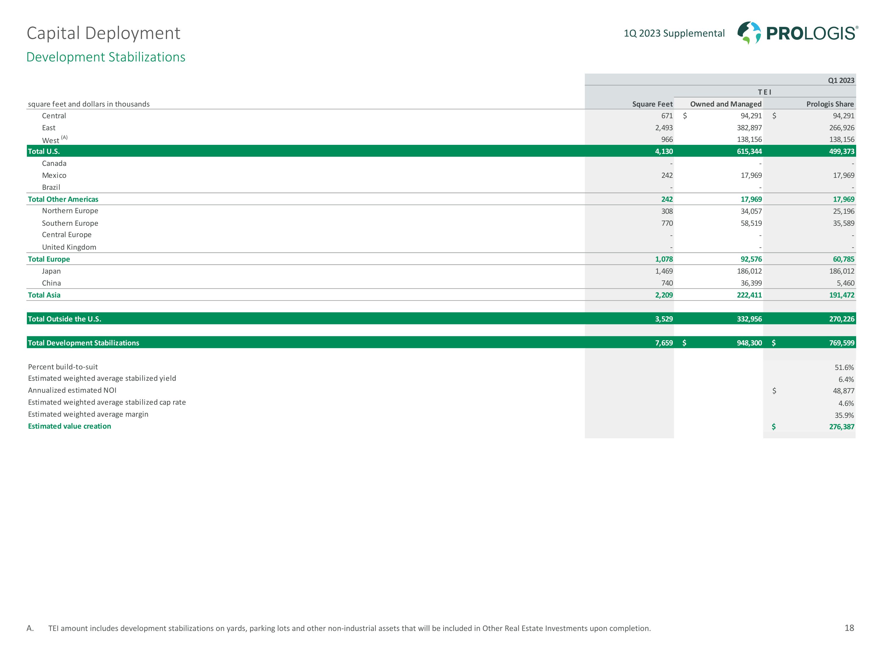The image size is (876, 657).
Task: Click the Total Europe row label
Action: [x=49, y=259]
